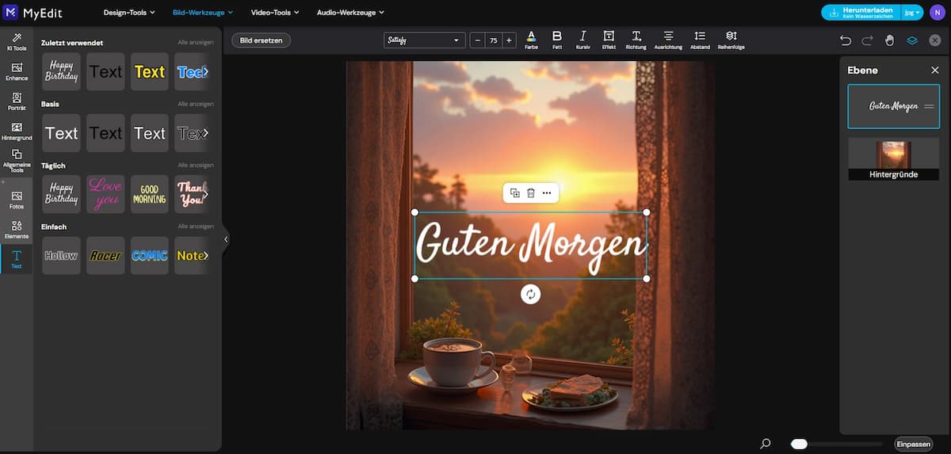Click the Einpassen fit button
This screenshot has width=951, height=454.
coord(913,444)
